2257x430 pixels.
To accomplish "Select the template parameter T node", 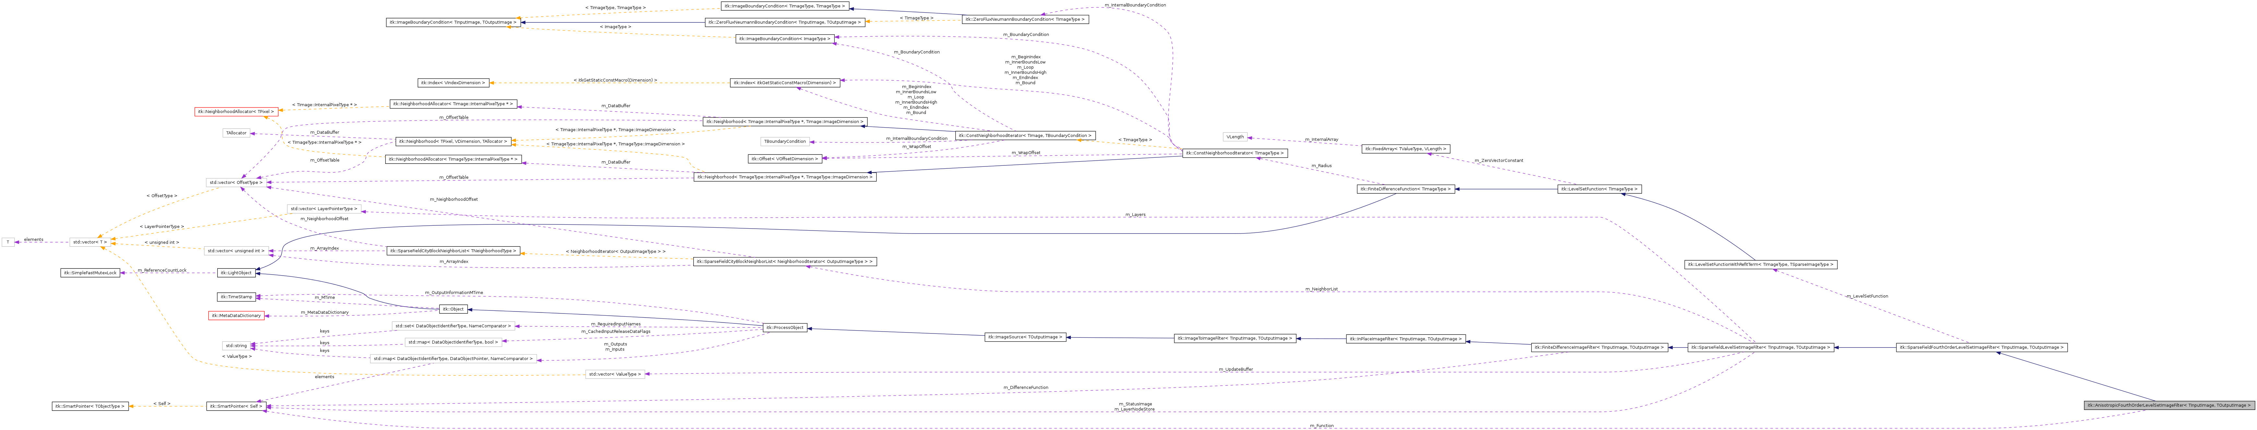I will click(x=8, y=242).
